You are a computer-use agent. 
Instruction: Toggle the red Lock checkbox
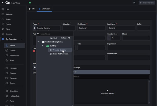click(34, 51)
